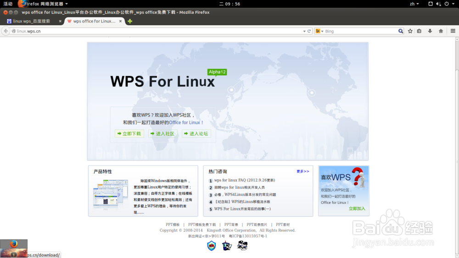Click the search magnifier icon
459x258 pixels.
coord(400,31)
